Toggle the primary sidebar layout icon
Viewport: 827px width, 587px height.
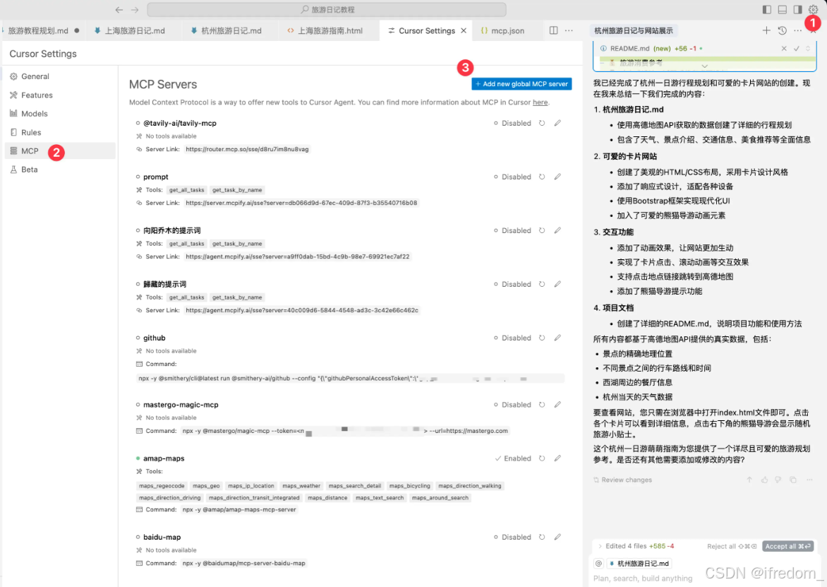click(x=767, y=9)
